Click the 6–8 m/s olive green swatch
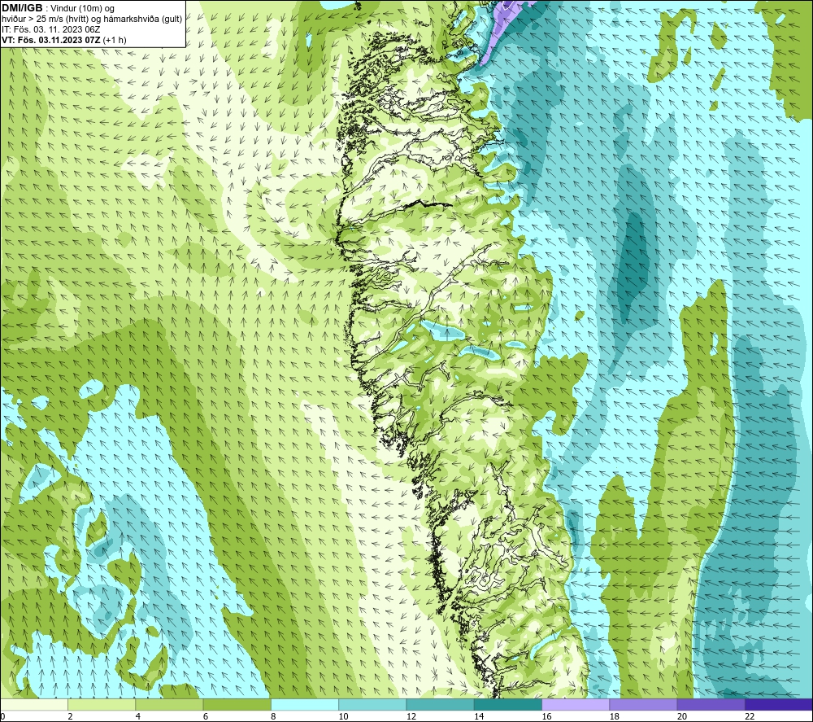 click(237, 704)
